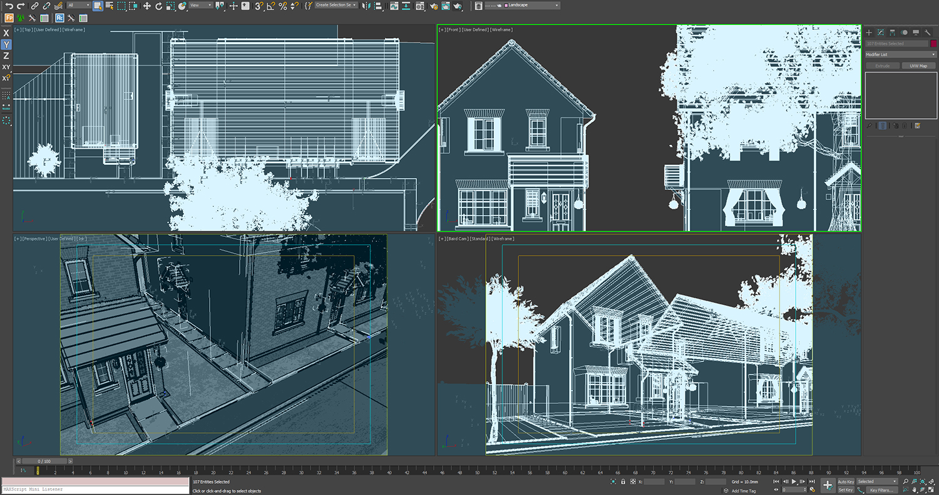Toggle the Percent Snap button

coord(283,6)
